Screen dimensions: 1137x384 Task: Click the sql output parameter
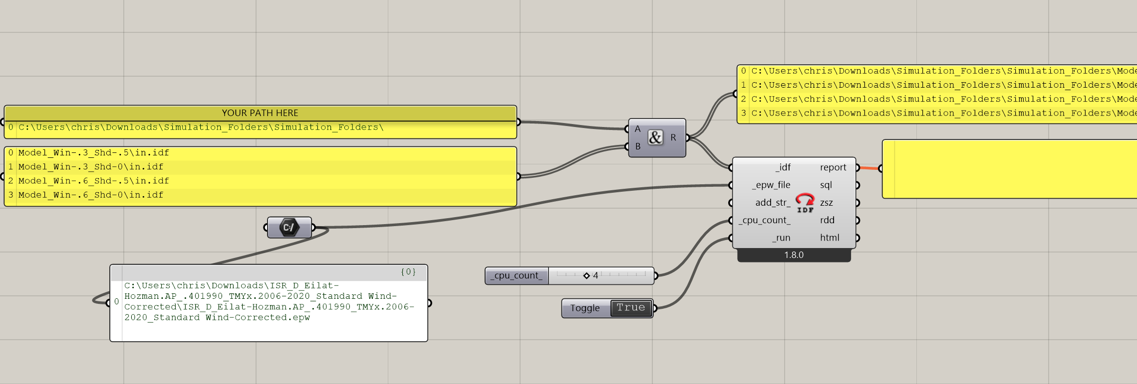(826, 185)
